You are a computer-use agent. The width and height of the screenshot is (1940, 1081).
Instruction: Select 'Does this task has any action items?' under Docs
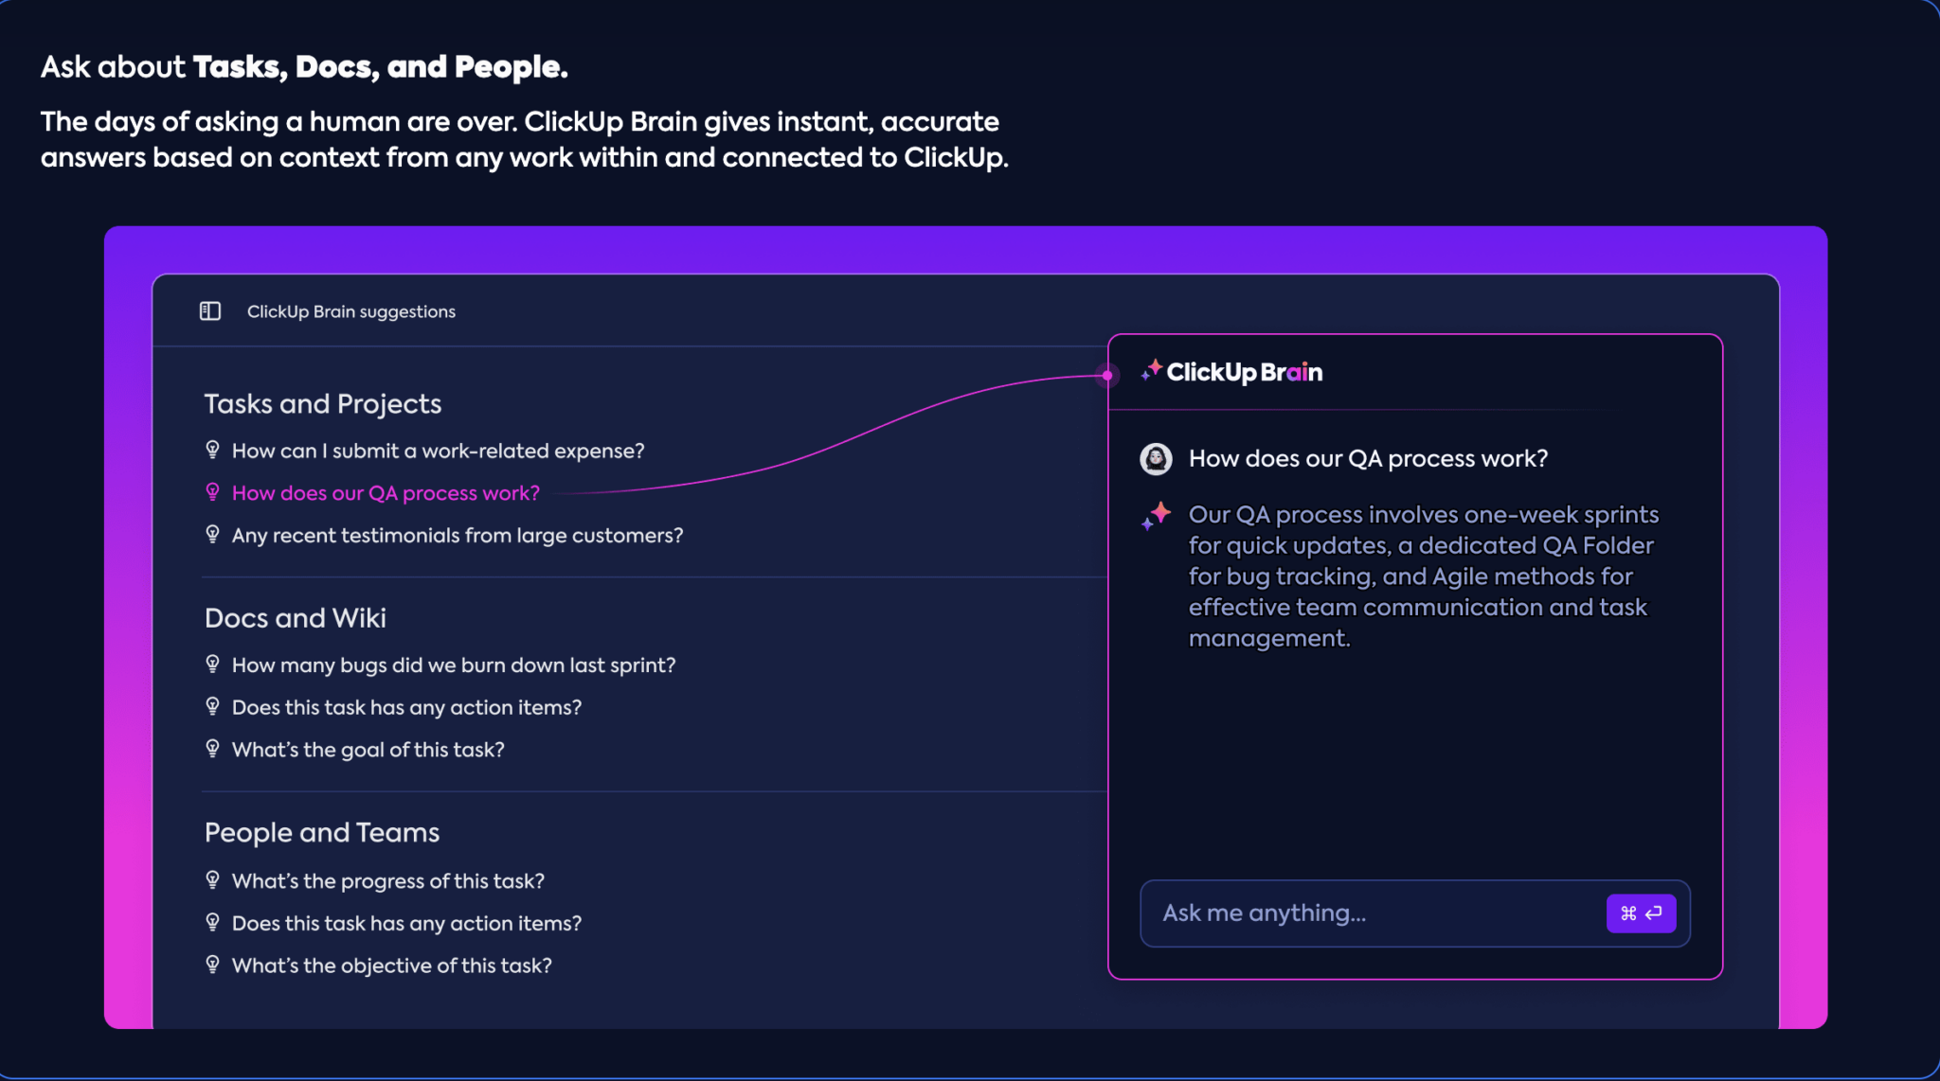tap(407, 707)
